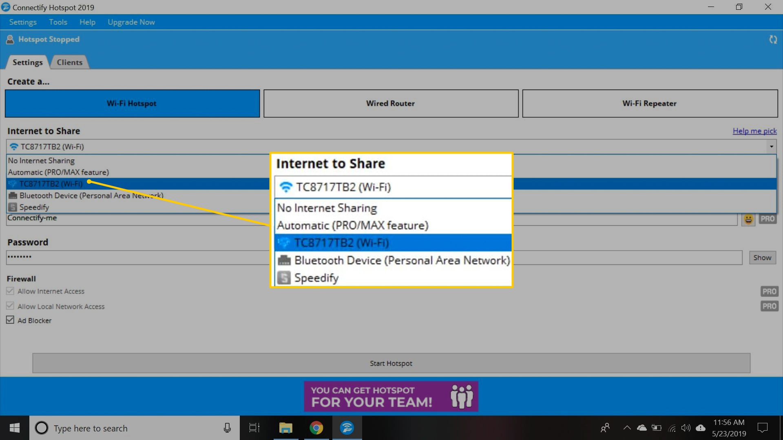Click the Start Hotspot button
The width and height of the screenshot is (783, 440).
click(x=391, y=363)
